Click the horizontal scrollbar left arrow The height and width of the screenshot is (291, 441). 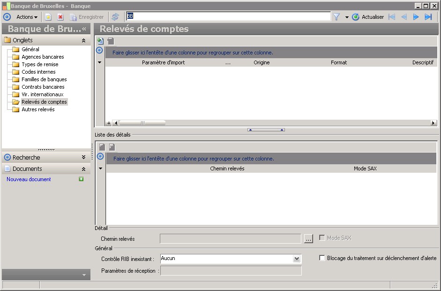116,123
